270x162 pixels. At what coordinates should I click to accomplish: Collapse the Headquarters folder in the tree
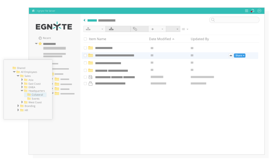[22, 91]
